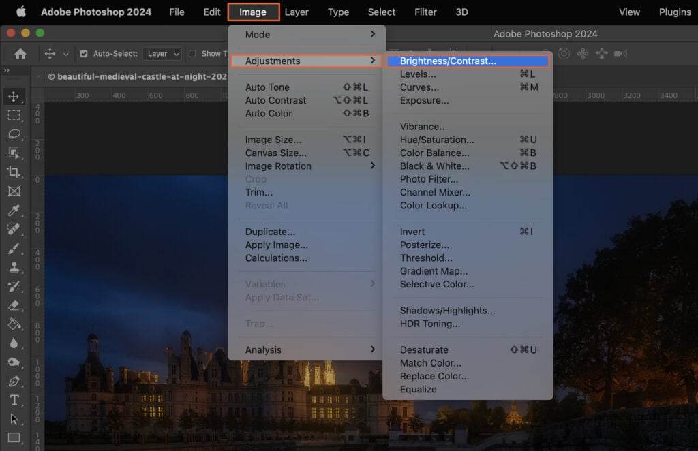Enable the Auto-Select checkbox
The width and height of the screenshot is (698, 451).
pyautogui.click(x=83, y=53)
